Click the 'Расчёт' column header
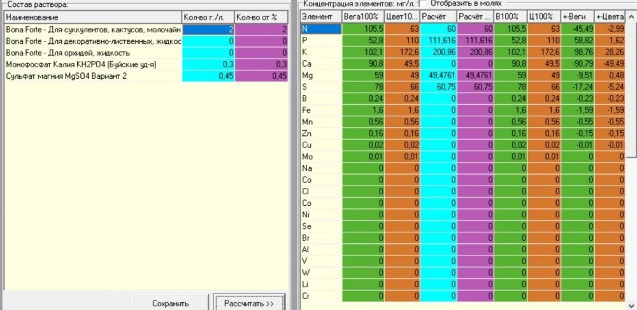637x310 pixels. (x=438, y=17)
